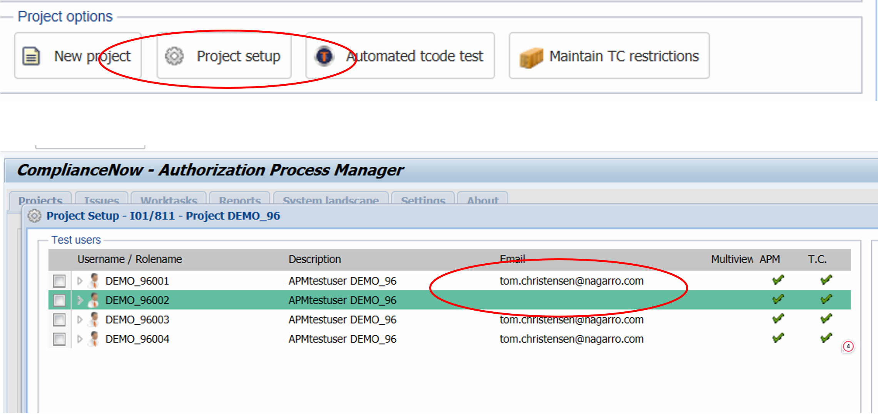The height and width of the screenshot is (414, 878).
Task: Click the Automated tcode test round icon
Action: point(324,56)
